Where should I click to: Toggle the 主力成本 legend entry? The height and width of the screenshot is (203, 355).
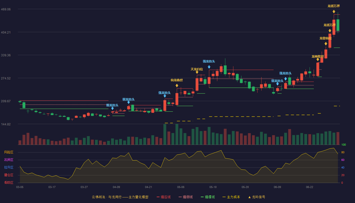(231, 197)
